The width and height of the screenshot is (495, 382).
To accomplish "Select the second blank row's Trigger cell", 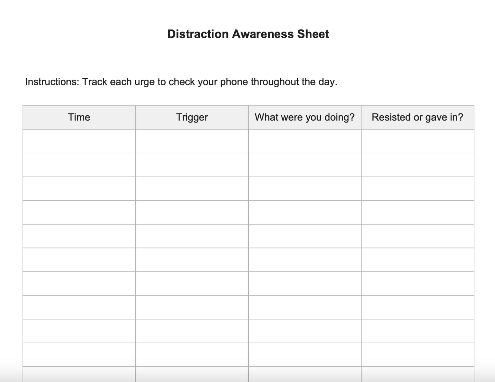I will coord(192,165).
